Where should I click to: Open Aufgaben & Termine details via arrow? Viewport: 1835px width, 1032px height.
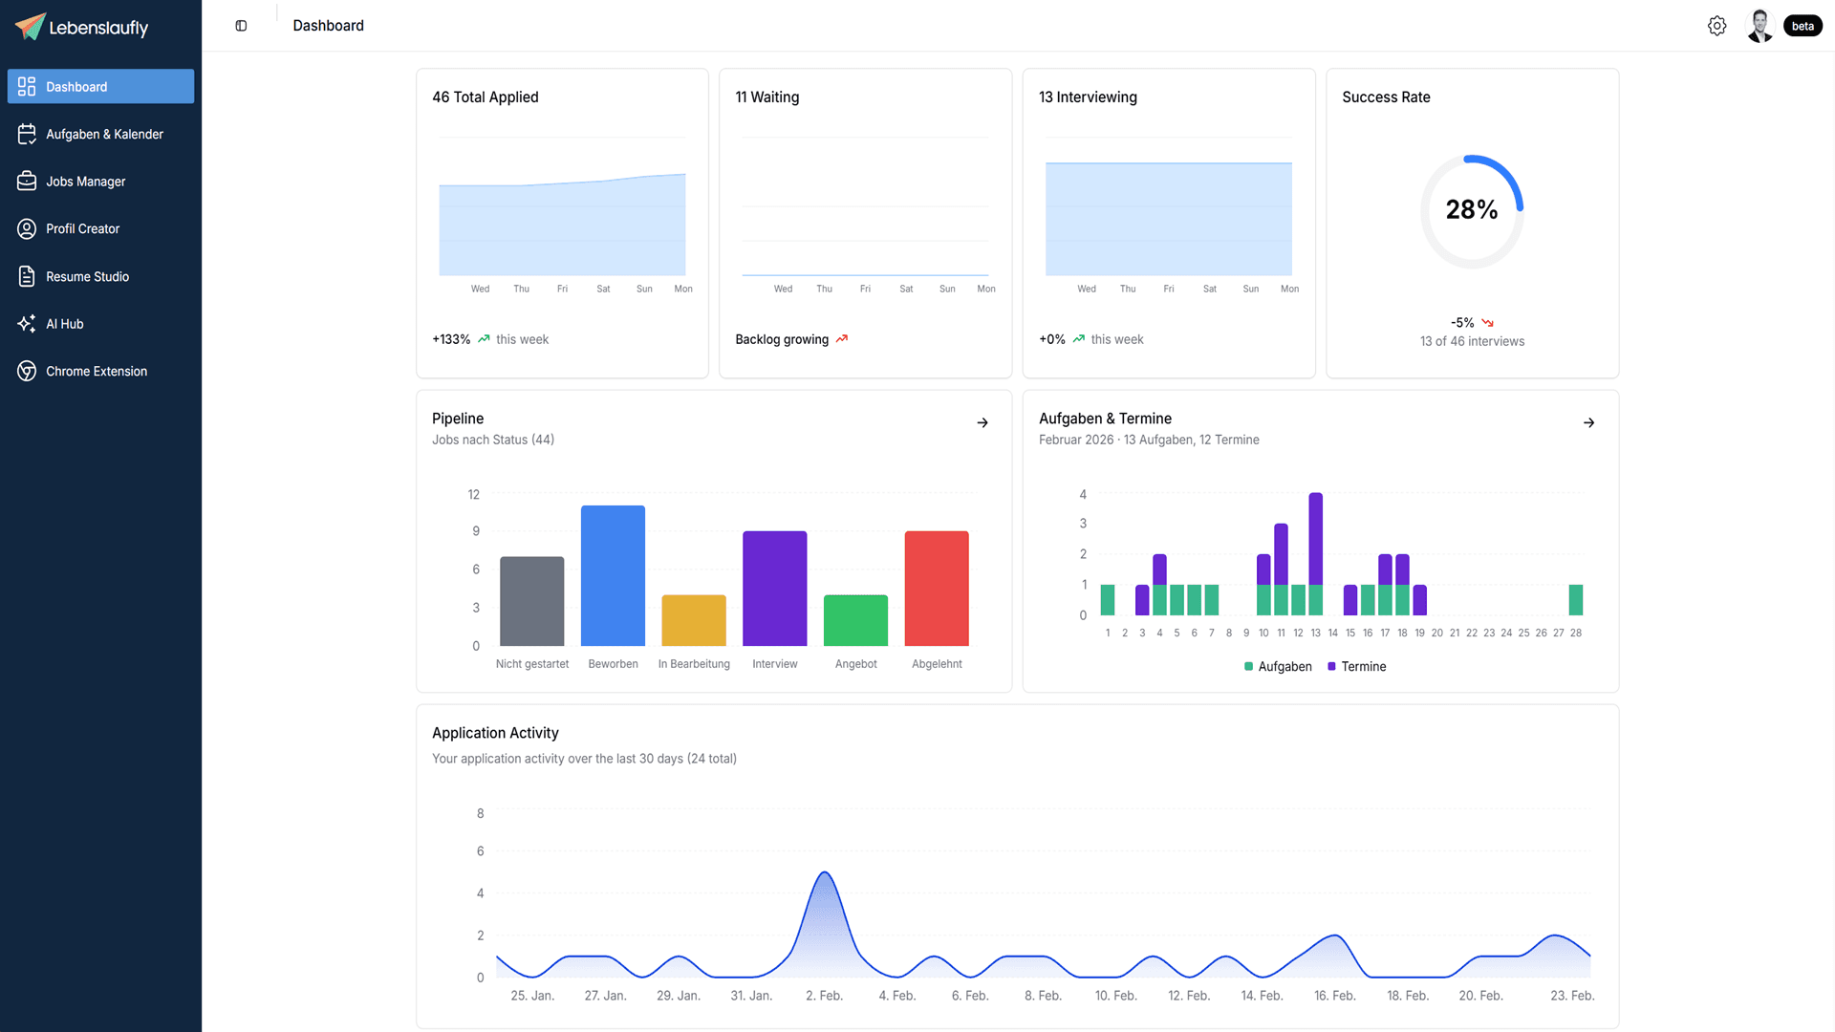[1589, 422]
